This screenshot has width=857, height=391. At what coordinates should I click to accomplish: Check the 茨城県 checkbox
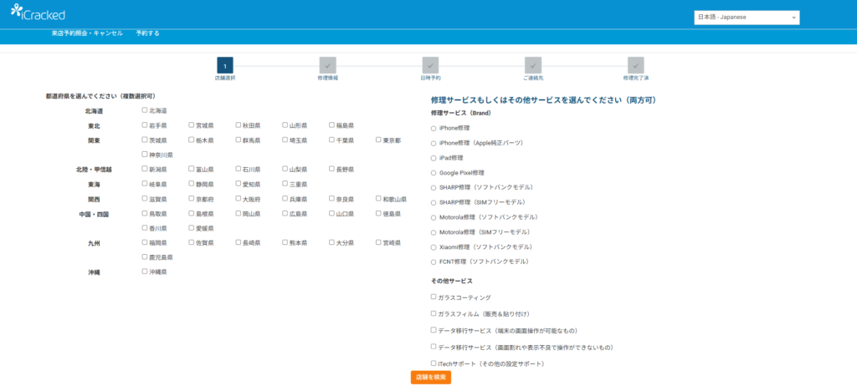click(145, 140)
